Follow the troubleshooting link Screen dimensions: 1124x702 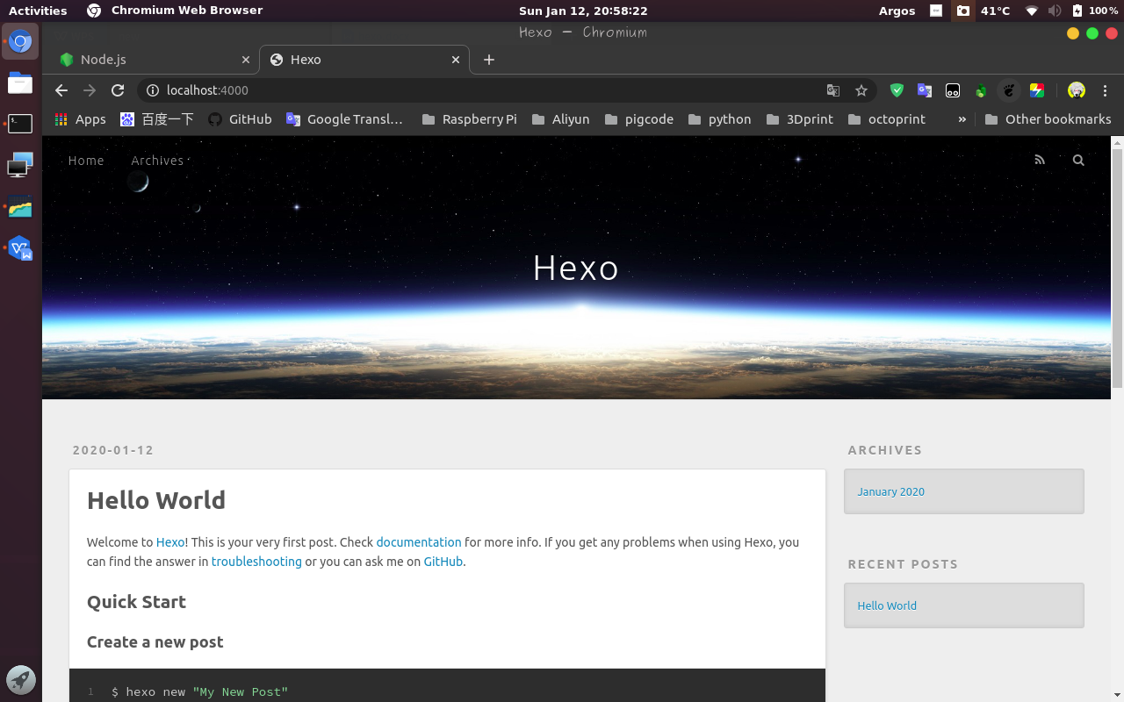pos(256,562)
